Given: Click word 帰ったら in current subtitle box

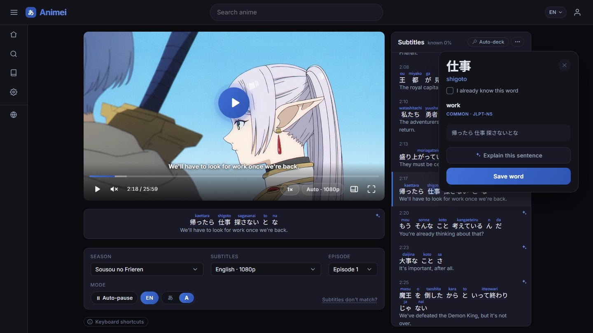Looking at the screenshot, I should click(202, 222).
